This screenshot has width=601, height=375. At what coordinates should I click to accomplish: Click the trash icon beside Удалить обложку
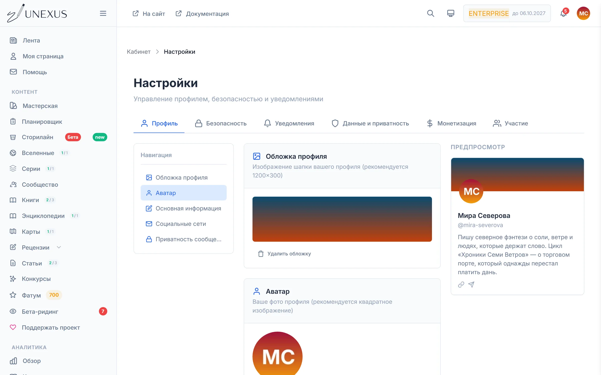tap(261, 254)
